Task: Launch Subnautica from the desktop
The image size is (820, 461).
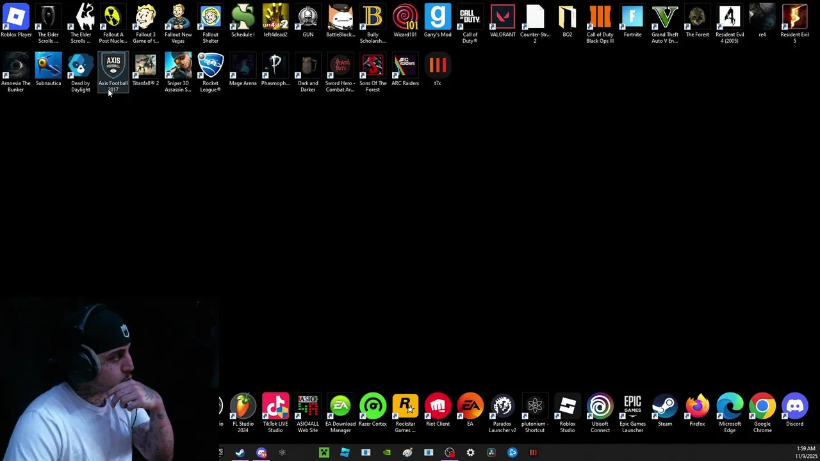Action: (x=48, y=70)
